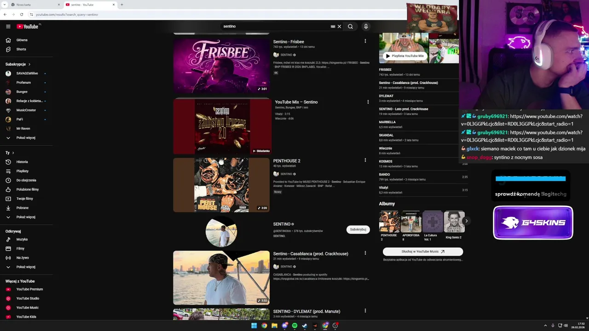589x331 pixels.
Task: Open more options for SENTINO - DYLEMAT
Action: tap(365, 311)
